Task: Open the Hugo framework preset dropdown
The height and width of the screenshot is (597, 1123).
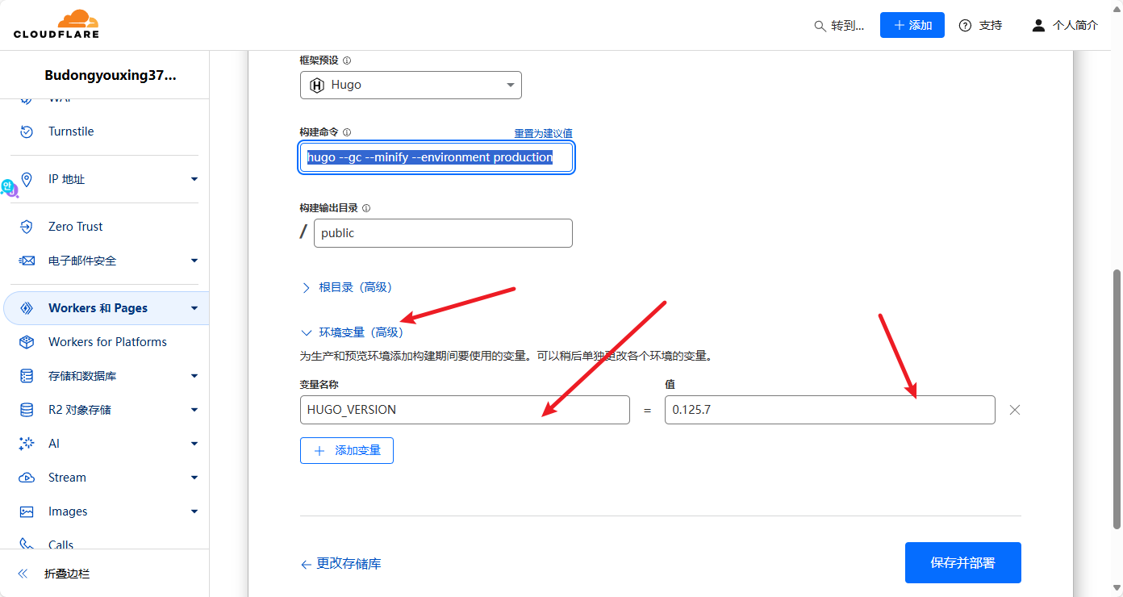Action: 411,86
